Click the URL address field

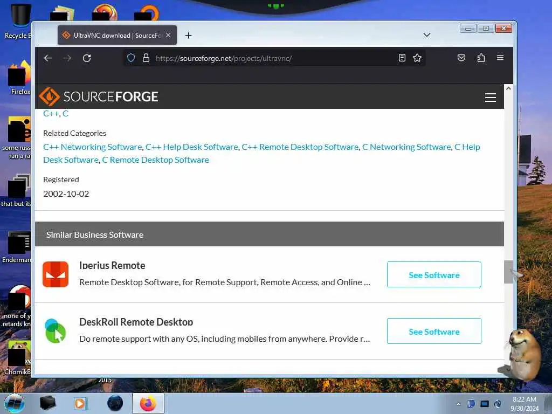pos(274,58)
